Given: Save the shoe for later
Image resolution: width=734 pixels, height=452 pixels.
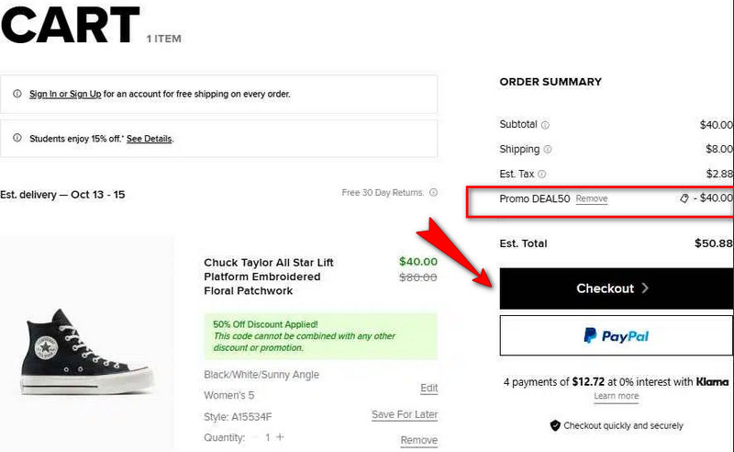Looking at the screenshot, I should coord(404,414).
